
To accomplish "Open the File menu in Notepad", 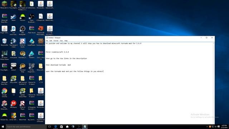I will coord(47,40).
